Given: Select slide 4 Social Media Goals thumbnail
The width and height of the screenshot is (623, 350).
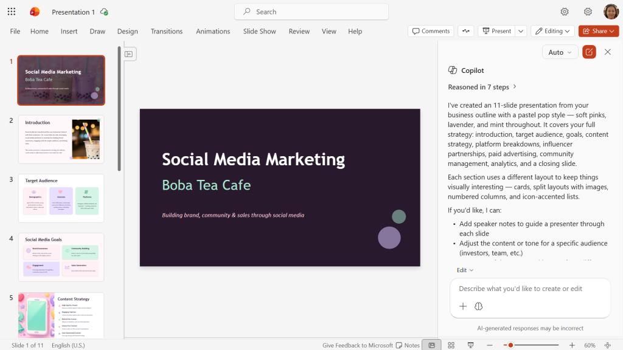Looking at the screenshot, I should click(x=61, y=257).
